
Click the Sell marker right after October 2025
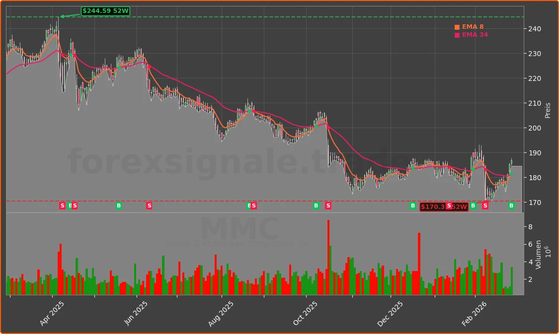(327, 205)
